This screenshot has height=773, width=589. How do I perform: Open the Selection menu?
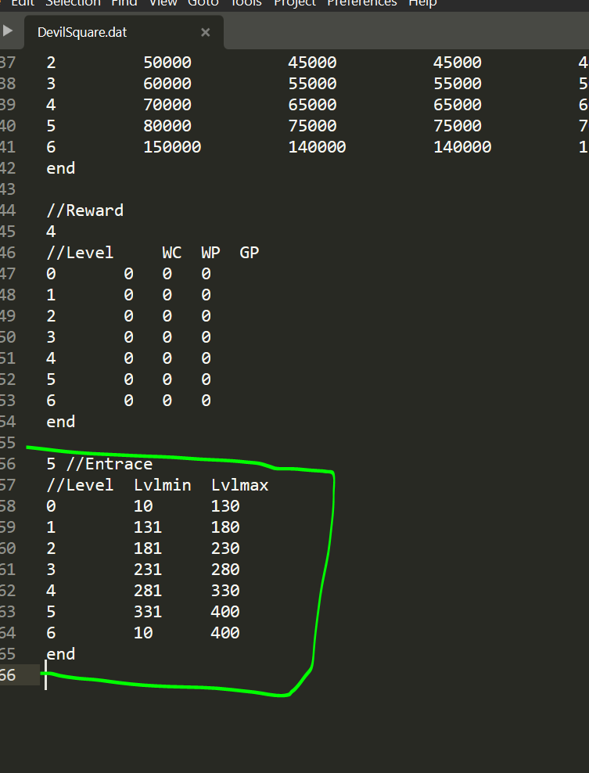coord(73,3)
